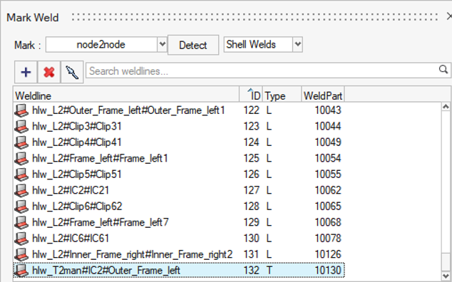Click the Search weldlines input field
The image size is (452, 282).
262,71
